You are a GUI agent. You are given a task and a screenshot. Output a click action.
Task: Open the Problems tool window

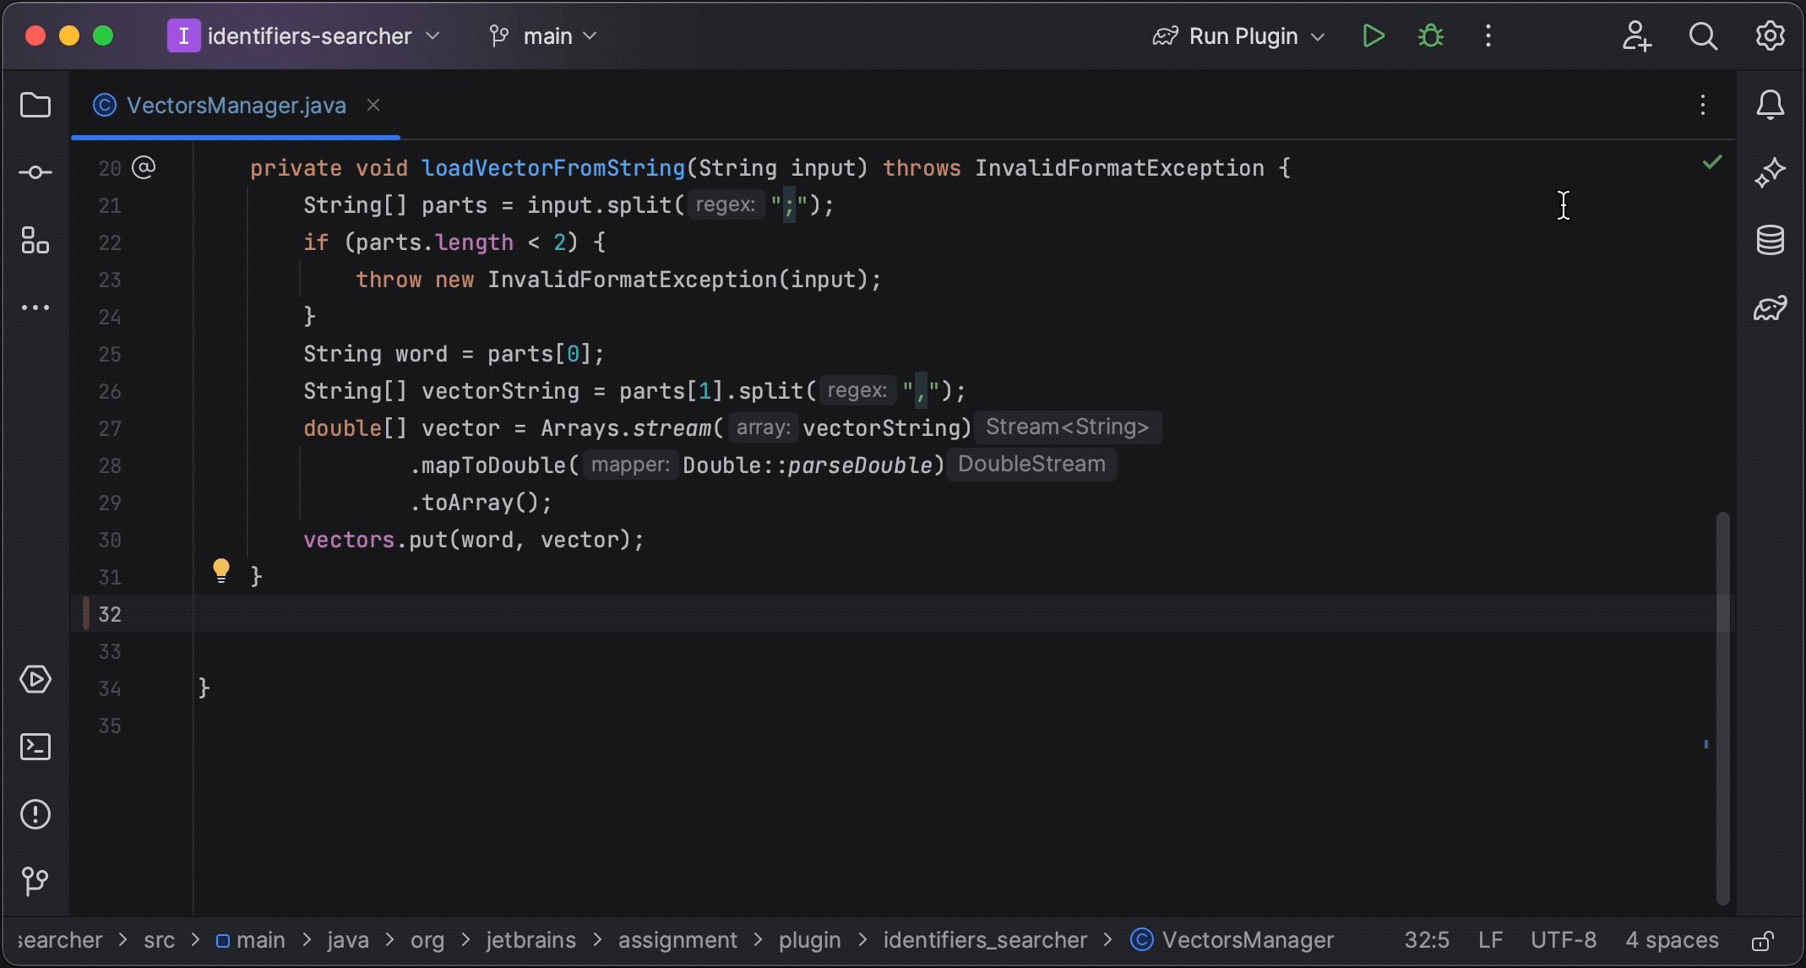coord(35,813)
